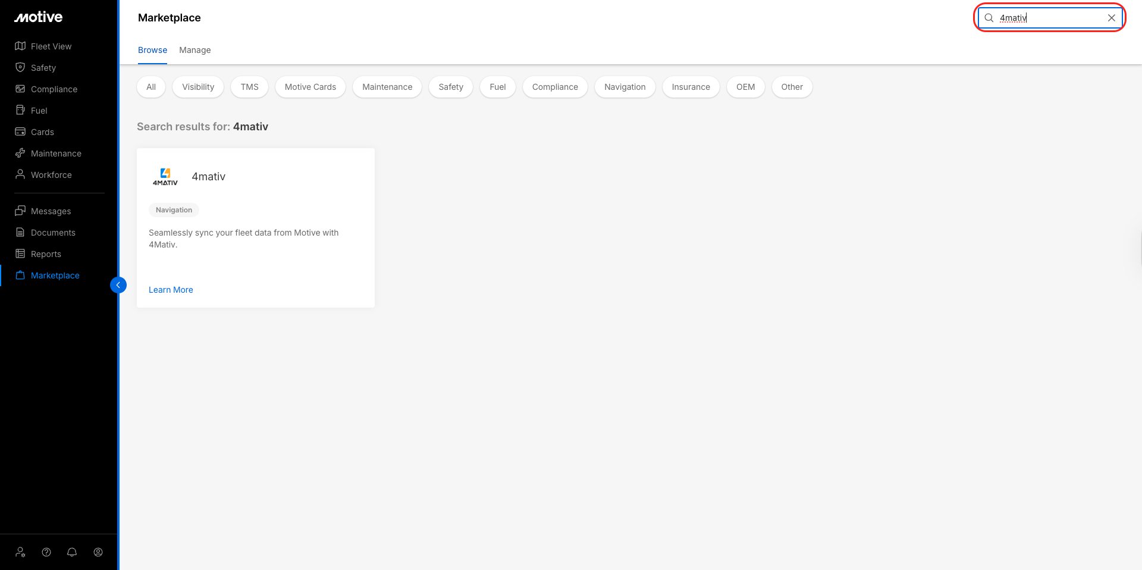Click the 4MATIV app logo
1142x570 pixels.
tap(165, 177)
